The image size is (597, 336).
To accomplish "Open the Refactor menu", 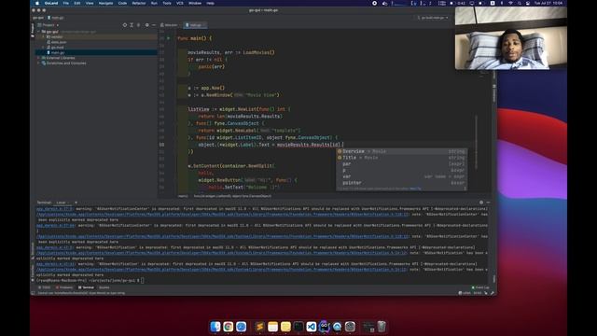I will [139, 3].
